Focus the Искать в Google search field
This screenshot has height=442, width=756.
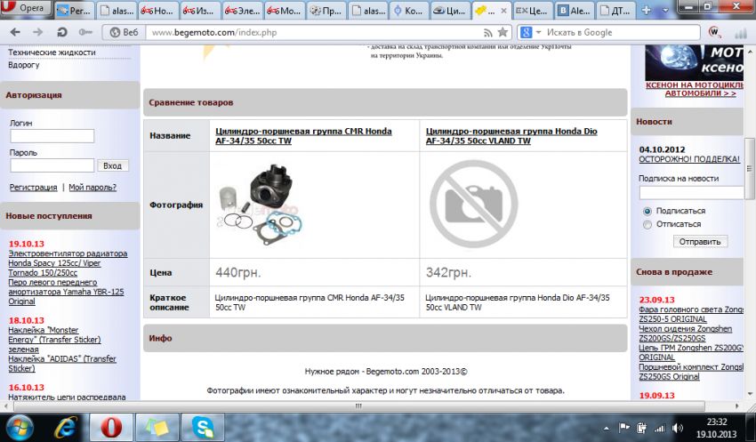click(x=622, y=32)
